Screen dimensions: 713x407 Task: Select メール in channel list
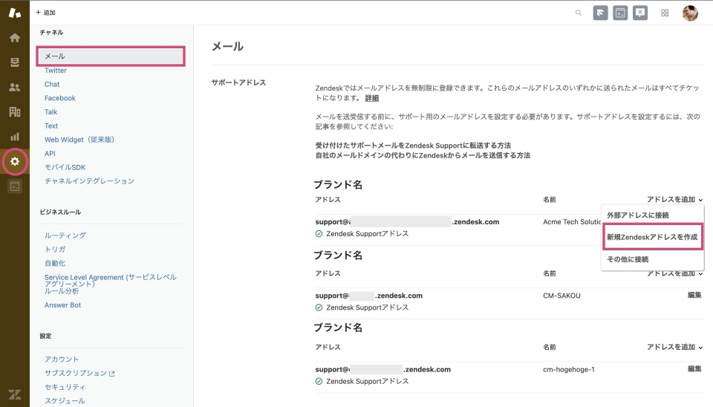coord(111,56)
